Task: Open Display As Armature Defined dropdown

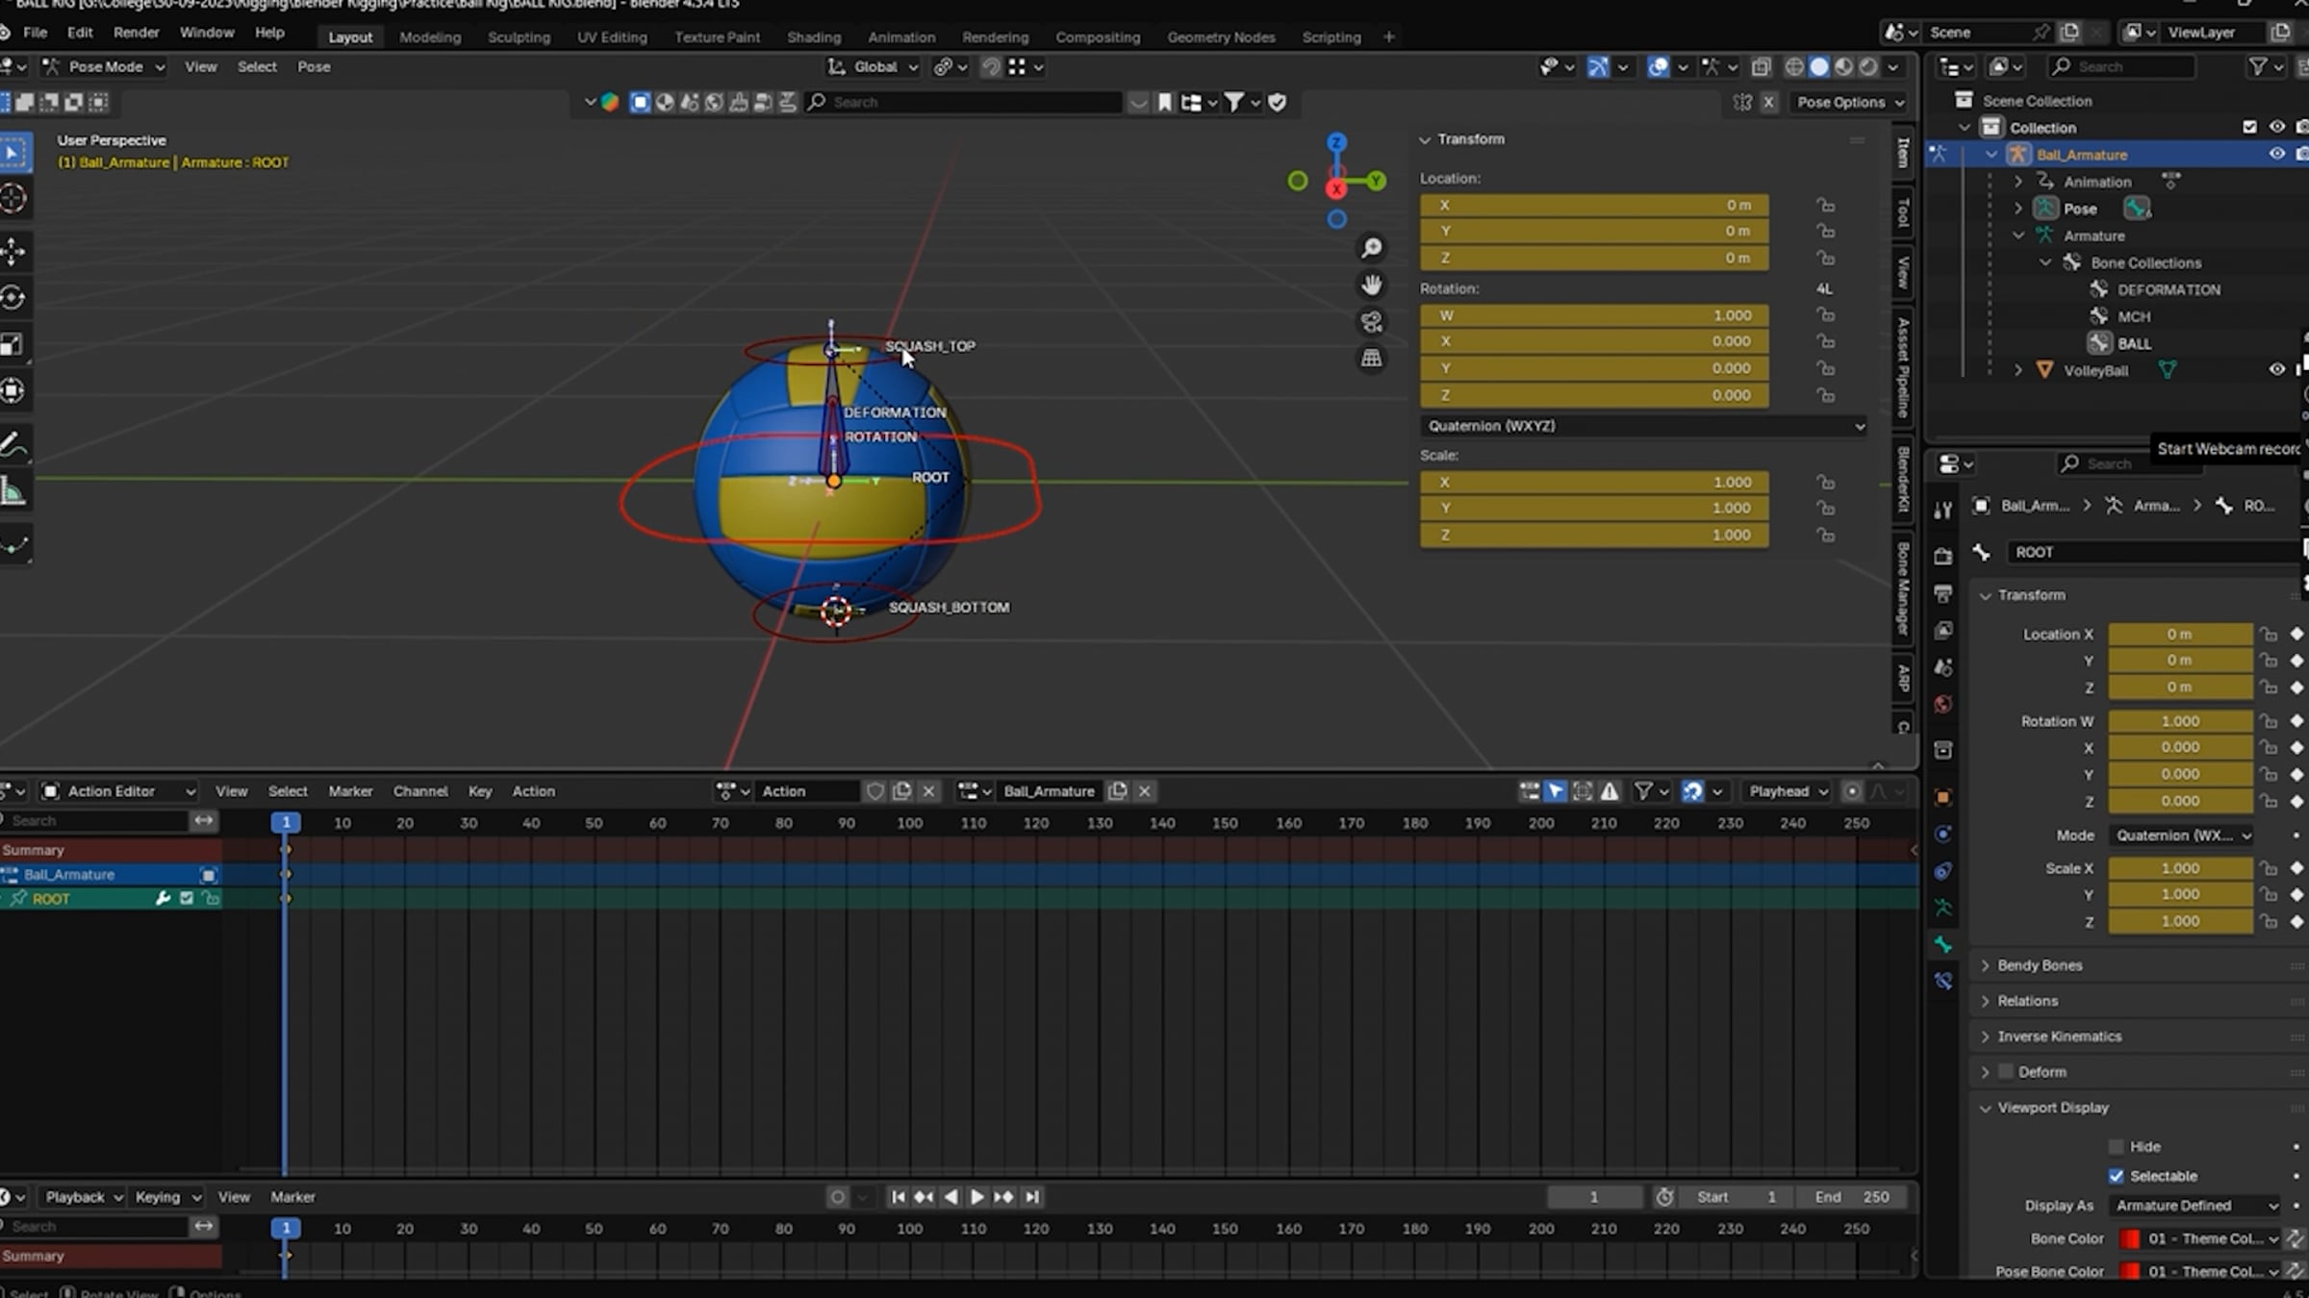Action: (2195, 1206)
